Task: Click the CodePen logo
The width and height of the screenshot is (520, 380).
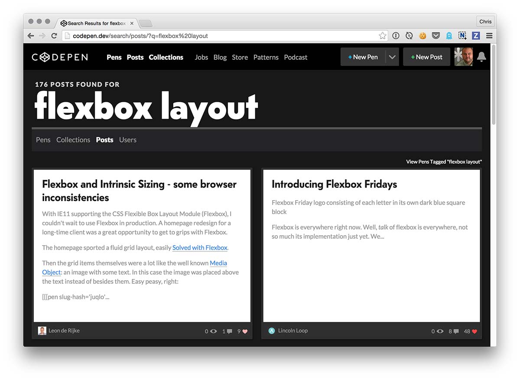Action: pos(60,57)
